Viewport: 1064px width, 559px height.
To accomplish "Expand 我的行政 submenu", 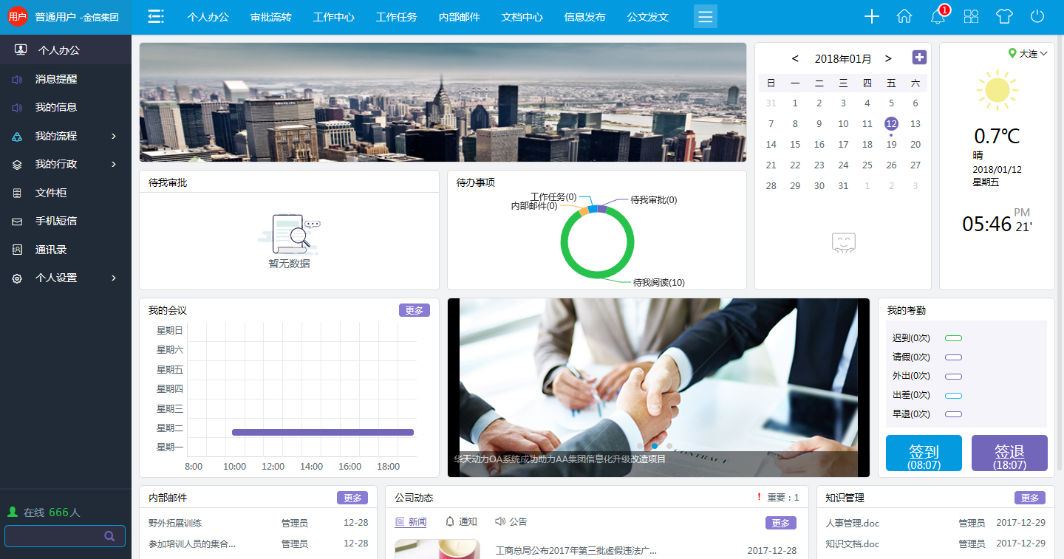I will (x=66, y=164).
